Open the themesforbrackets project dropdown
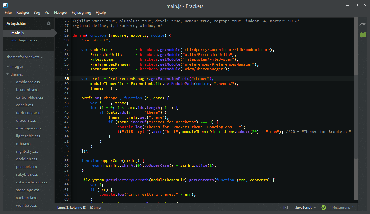370x214 pixels. coord(24,57)
